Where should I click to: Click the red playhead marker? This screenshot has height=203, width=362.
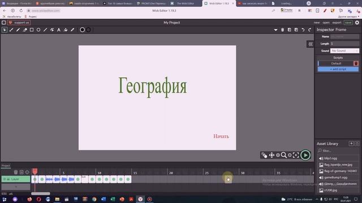[x=35, y=171]
